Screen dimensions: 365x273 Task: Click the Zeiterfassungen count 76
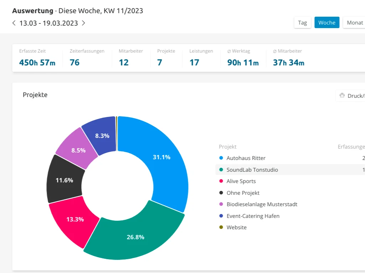[74, 63]
